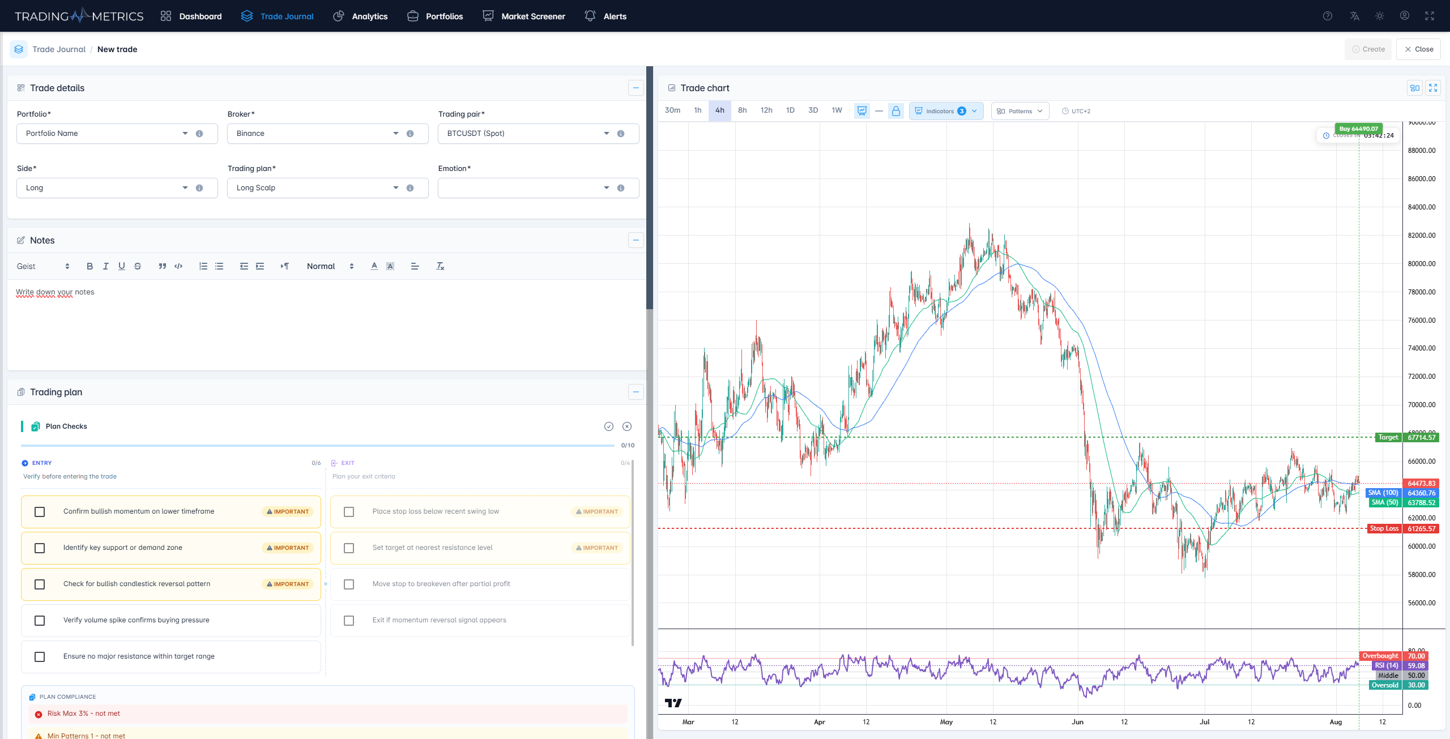Click the code block icon
Screen dimensions: 1450x739
[178, 266]
